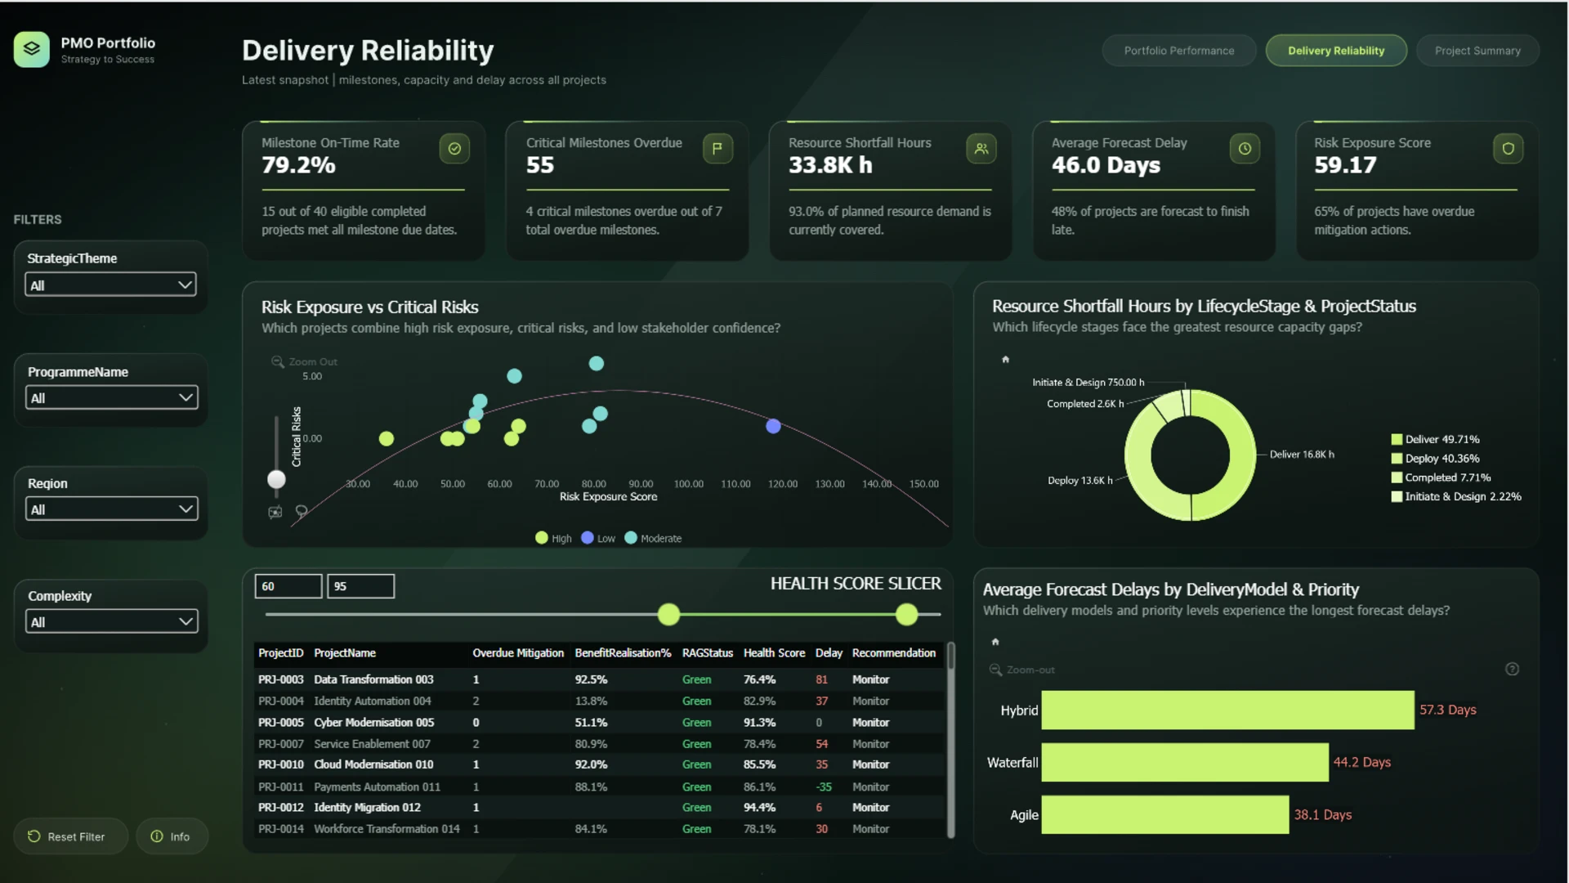This screenshot has height=883, width=1569.
Task: Click the upper handle of the health score slider
Action: click(x=906, y=614)
